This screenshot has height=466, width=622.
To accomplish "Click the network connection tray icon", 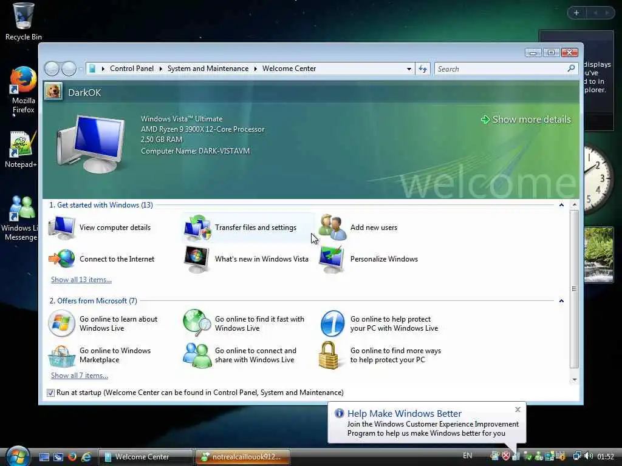I will pos(577,456).
